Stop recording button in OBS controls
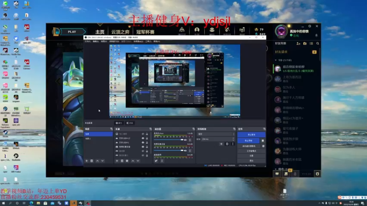 click(248, 141)
